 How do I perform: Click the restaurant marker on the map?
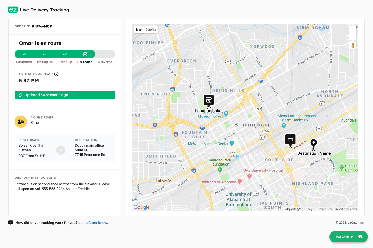[209, 100]
